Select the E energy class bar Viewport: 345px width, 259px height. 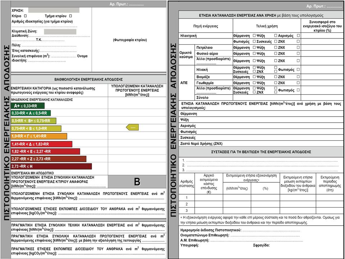[x=45, y=151]
